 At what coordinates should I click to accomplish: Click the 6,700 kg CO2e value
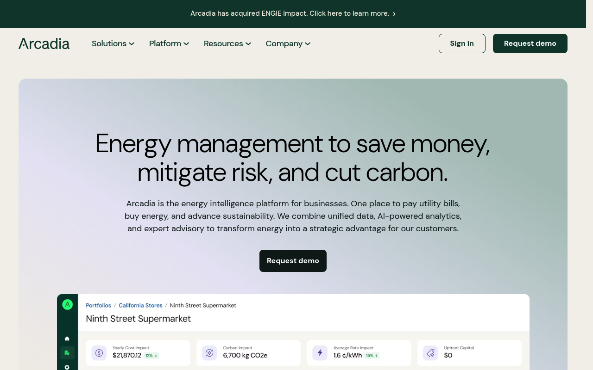[245, 356]
